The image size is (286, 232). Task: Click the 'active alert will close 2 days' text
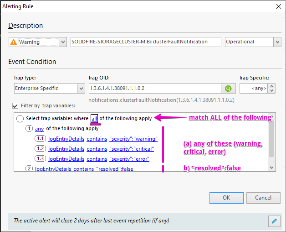[92, 221]
